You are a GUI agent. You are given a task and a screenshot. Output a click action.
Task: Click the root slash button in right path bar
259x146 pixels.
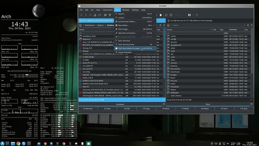tap(244, 25)
